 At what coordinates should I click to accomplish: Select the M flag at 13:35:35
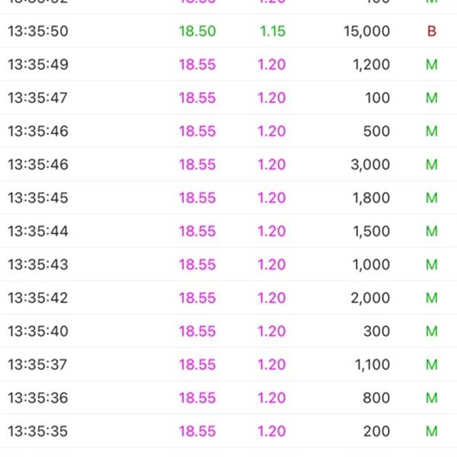coord(432,431)
